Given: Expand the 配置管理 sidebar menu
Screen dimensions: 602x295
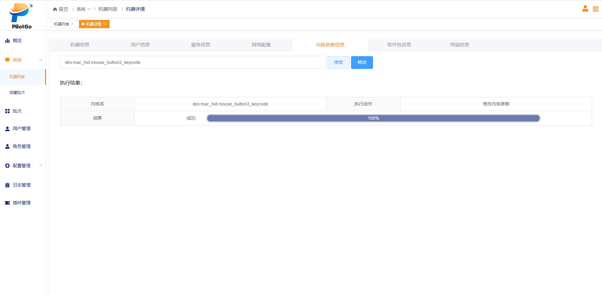Looking at the screenshot, I should 41,165.
